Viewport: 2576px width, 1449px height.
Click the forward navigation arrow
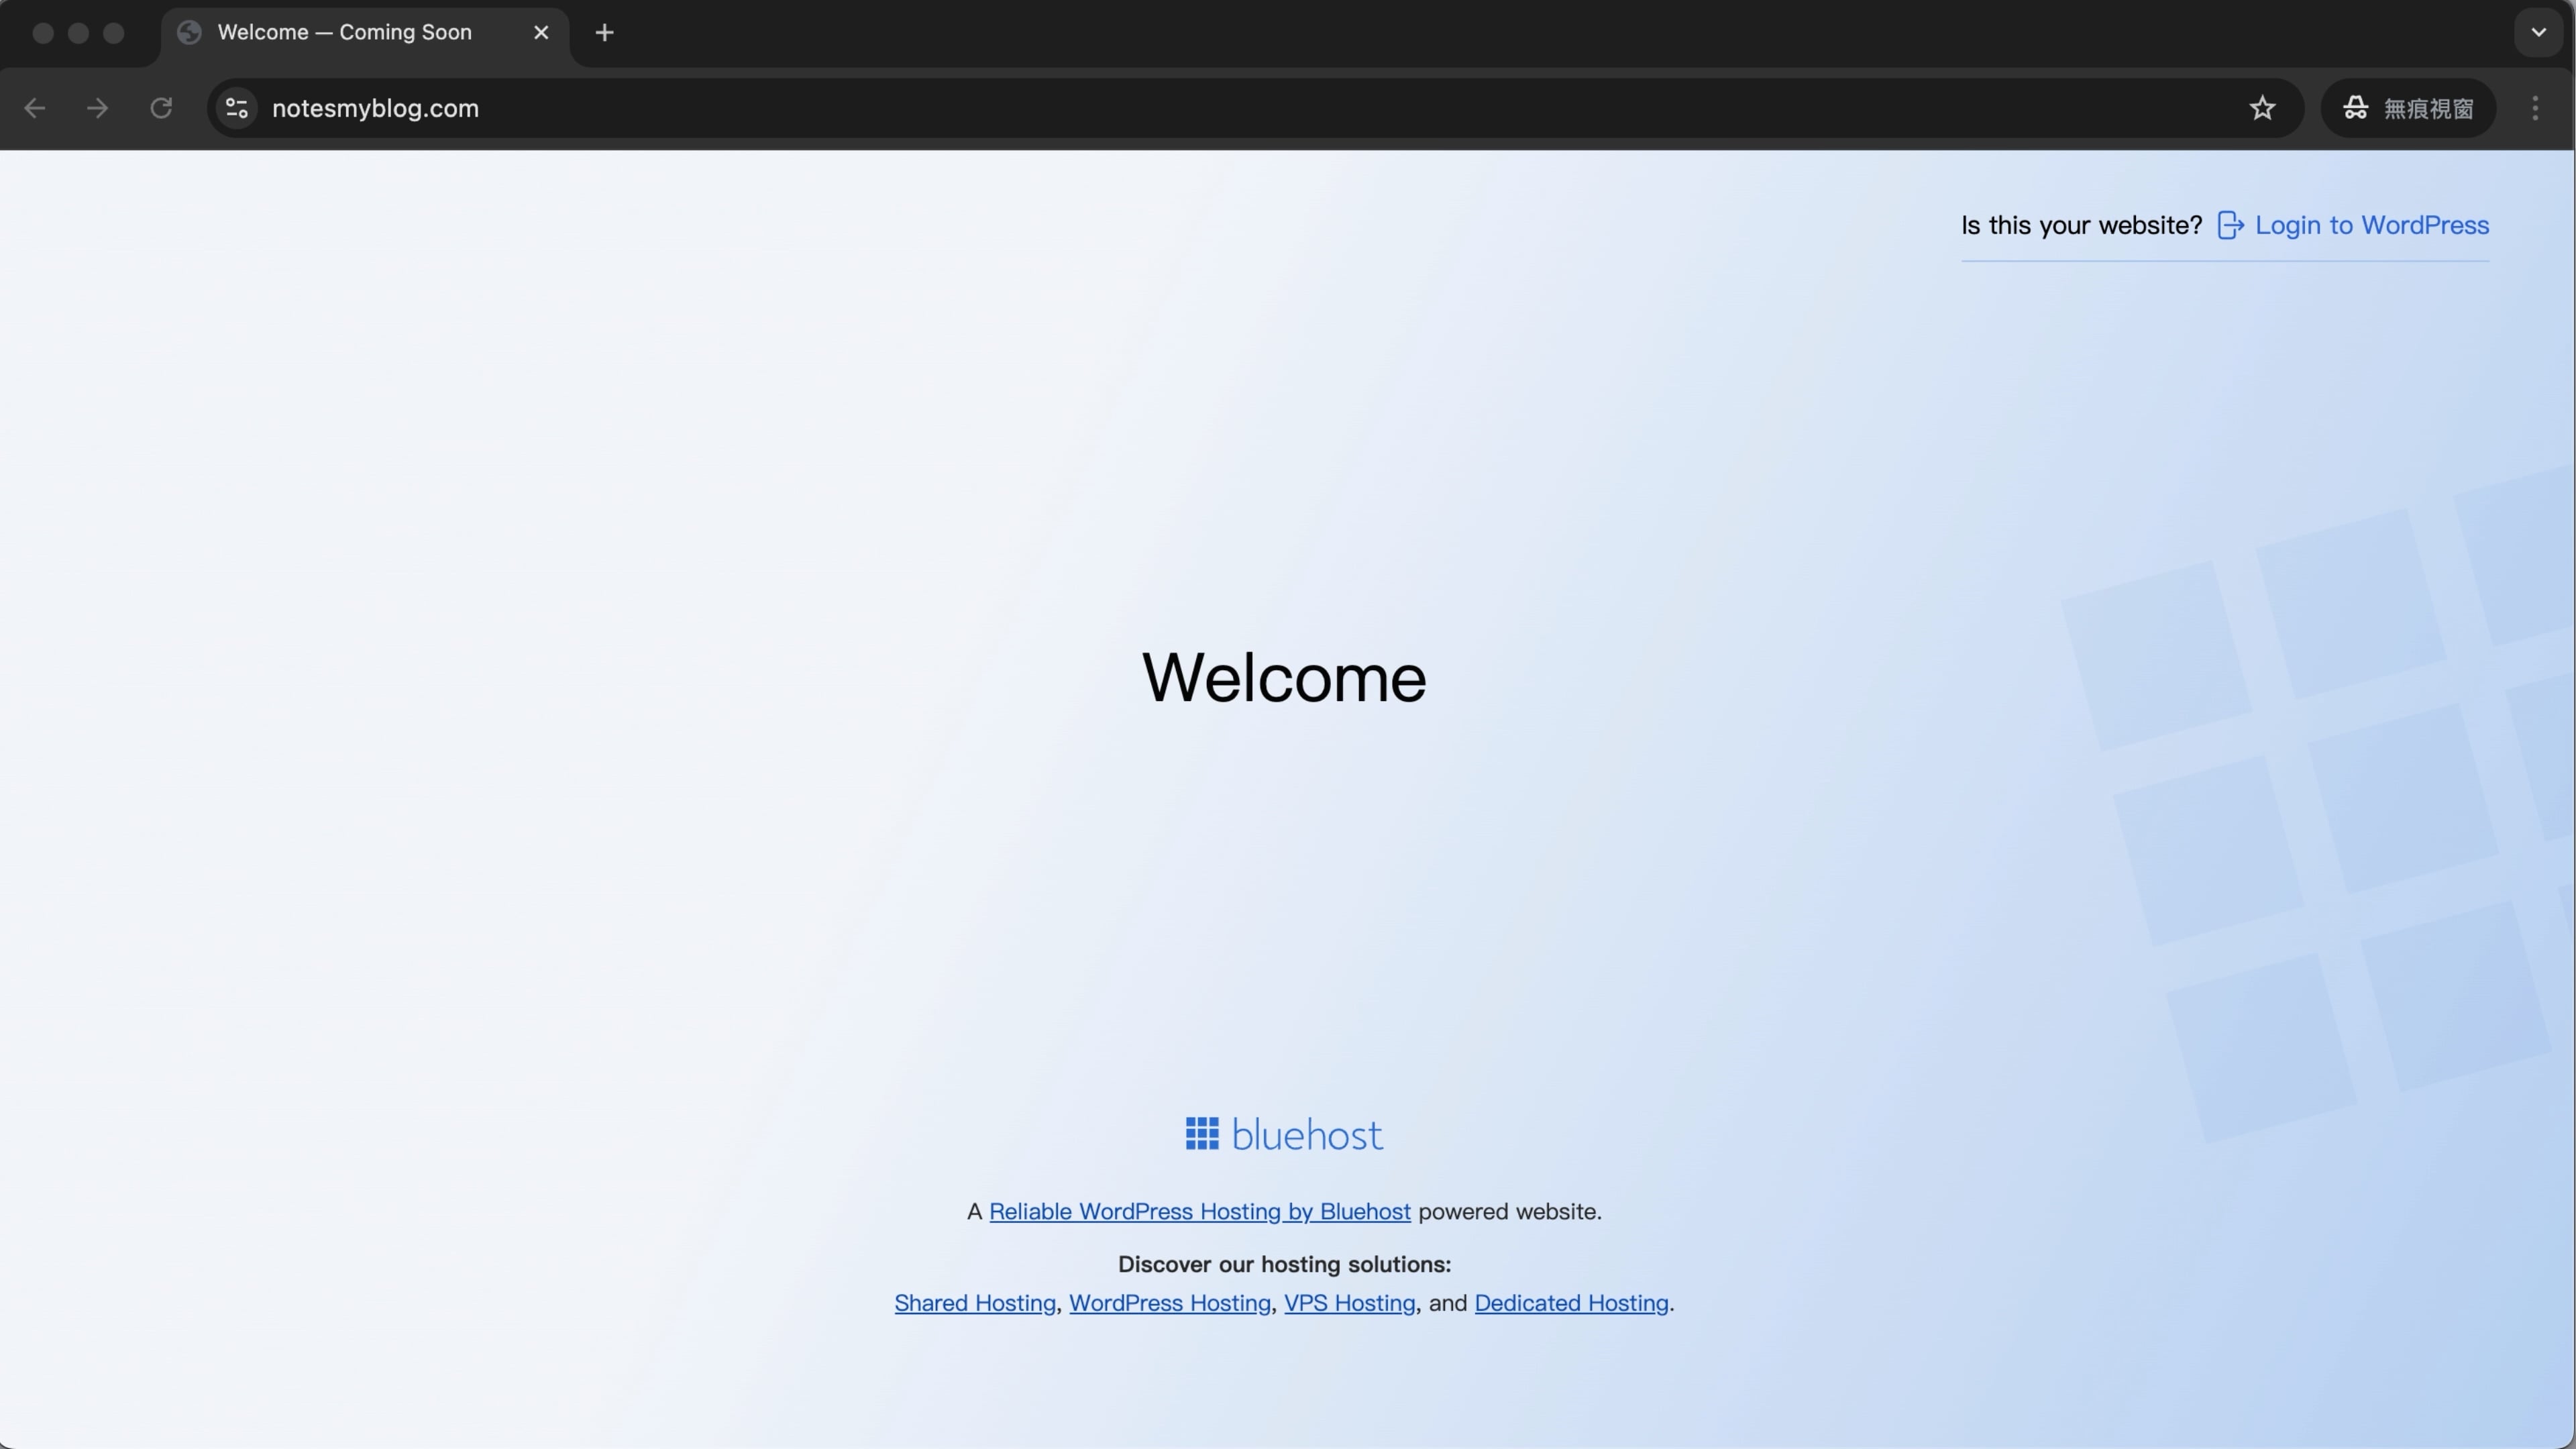click(x=97, y=108)
